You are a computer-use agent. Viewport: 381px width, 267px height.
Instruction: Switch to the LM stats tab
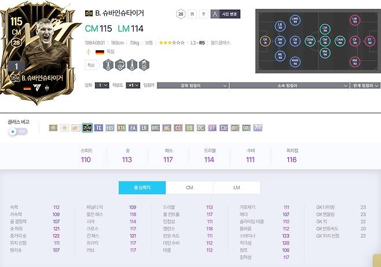pos(236,188)
